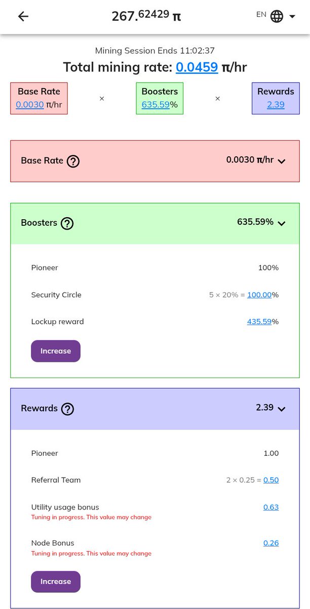Expand the EN language dropdown arrow
This screenshot has height=609, width=310.
pos(292,17)
